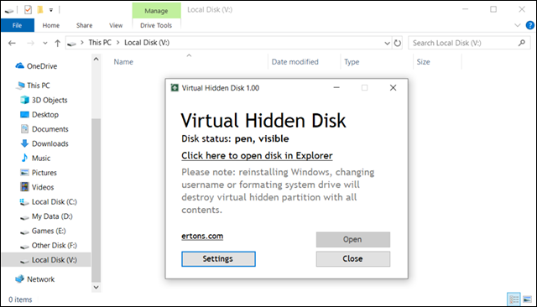Open the Customize Quick Access Toolbar dropdown
The width and height of the screenshot is (537, 307).
(51, 10)
